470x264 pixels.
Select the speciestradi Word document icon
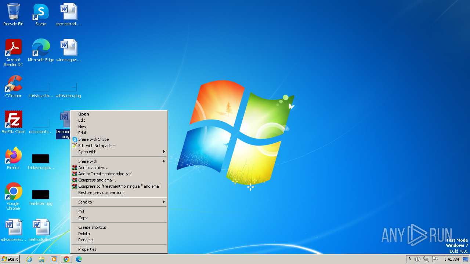pyautogui.click(x=68, y=15)
